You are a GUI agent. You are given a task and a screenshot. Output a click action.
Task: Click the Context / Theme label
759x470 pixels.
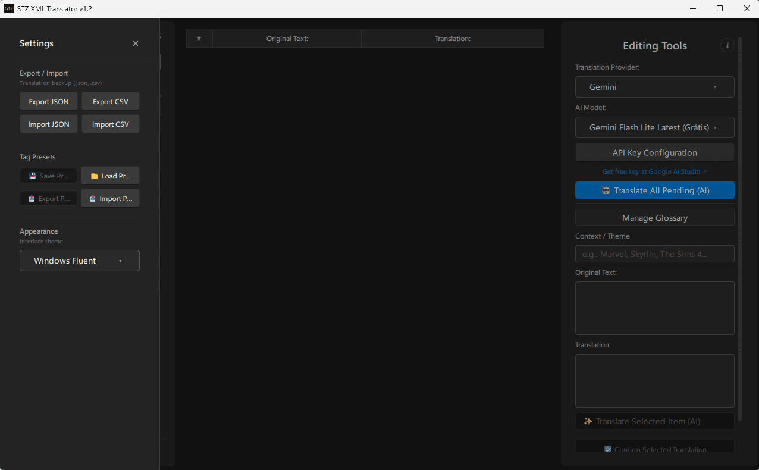coord(603,236)
